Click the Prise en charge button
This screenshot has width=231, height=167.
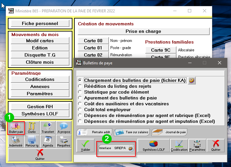tap(143, 32)
